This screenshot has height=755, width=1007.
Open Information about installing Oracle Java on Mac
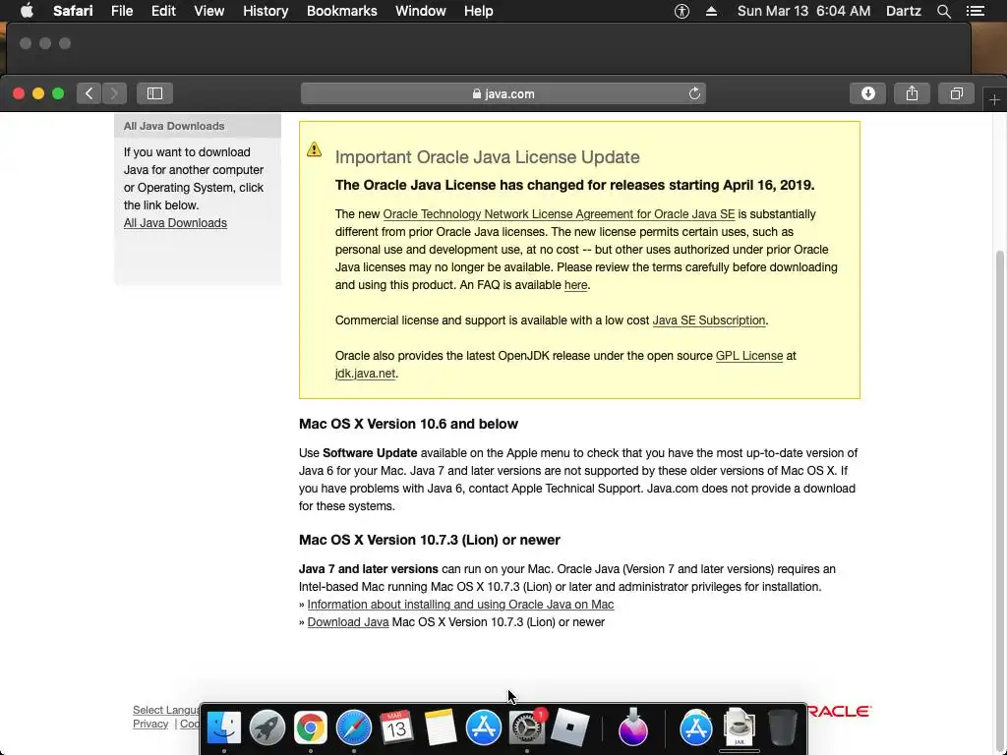pos(460,605)
